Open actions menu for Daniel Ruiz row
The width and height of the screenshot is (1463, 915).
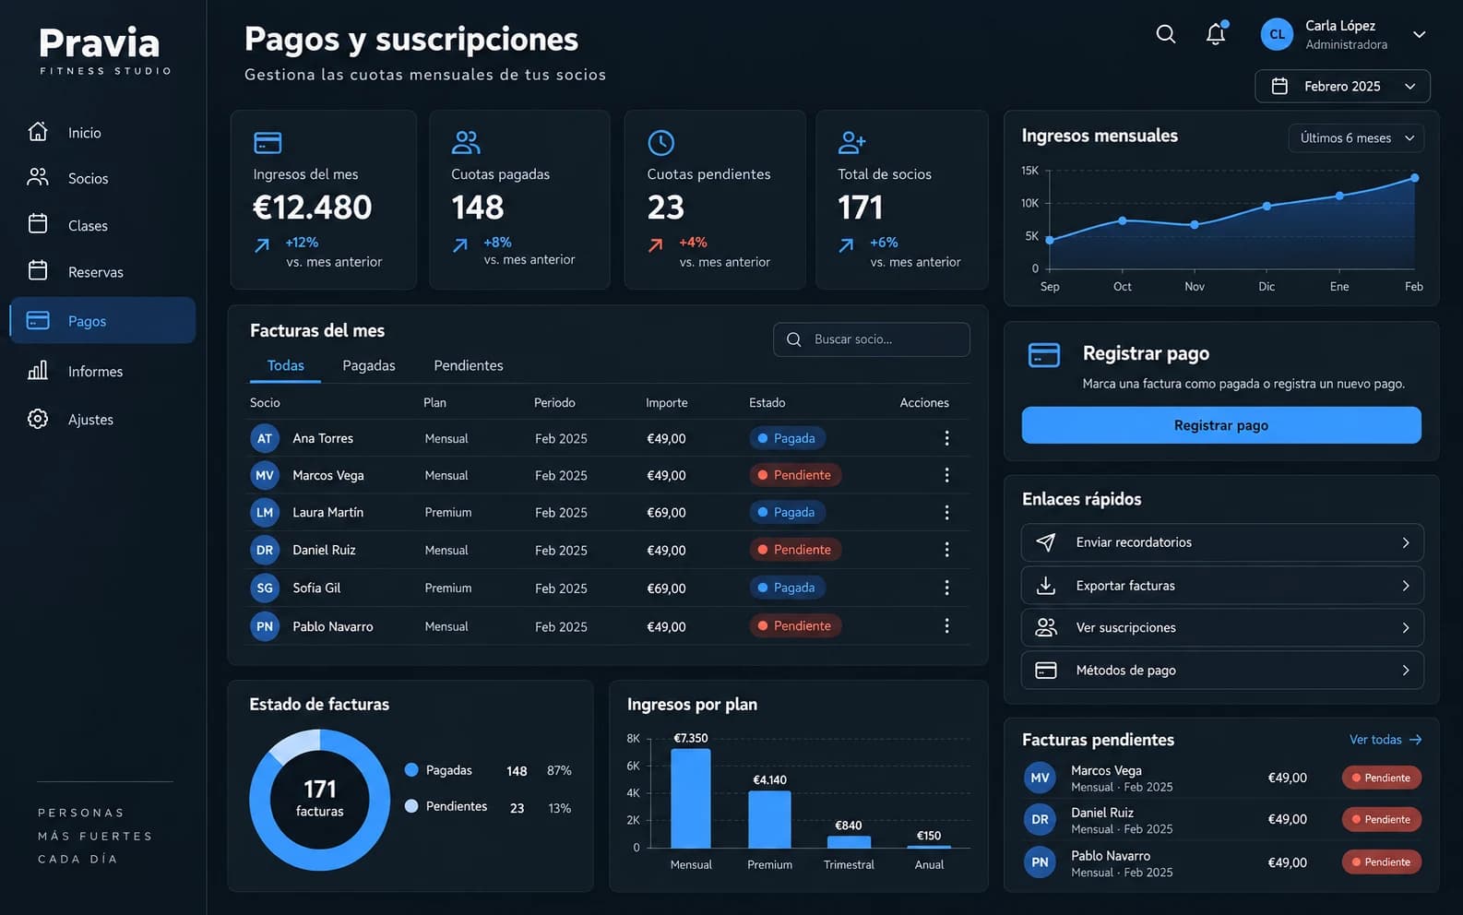coord(946,550)
